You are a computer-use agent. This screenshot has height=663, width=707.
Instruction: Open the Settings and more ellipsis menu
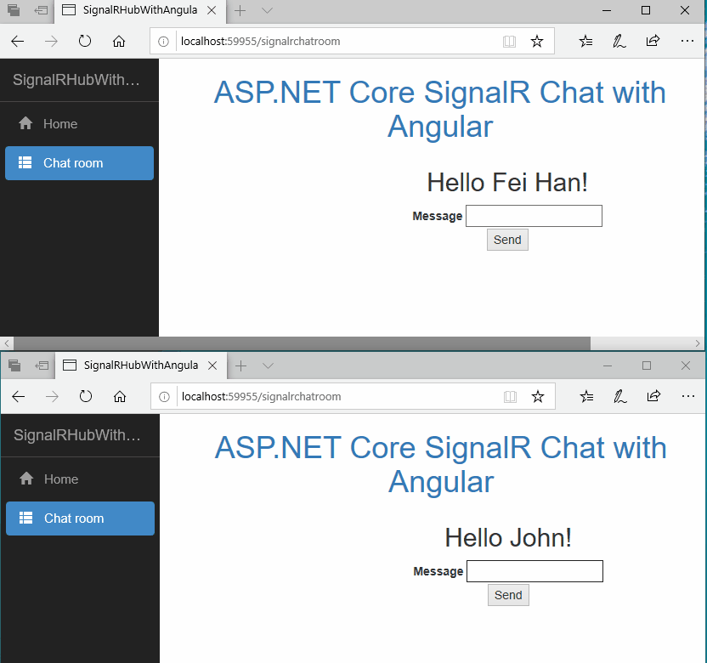point(688,40)
